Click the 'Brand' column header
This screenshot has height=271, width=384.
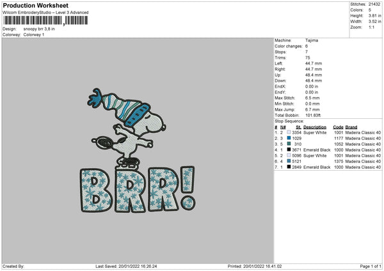[351, 127]
